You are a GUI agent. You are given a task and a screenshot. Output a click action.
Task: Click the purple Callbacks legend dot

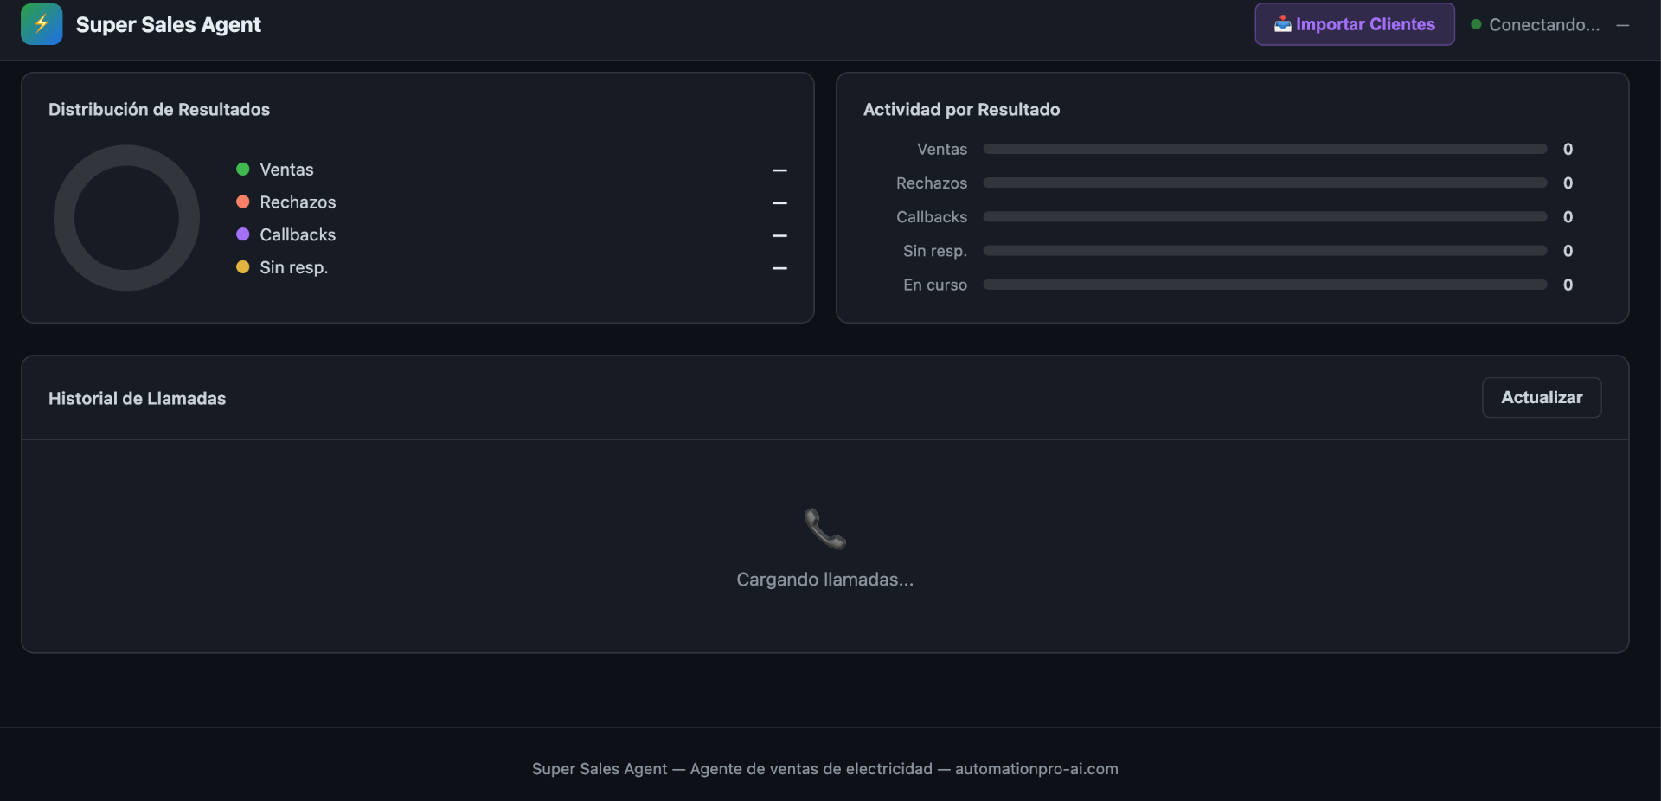pos(243,234)
